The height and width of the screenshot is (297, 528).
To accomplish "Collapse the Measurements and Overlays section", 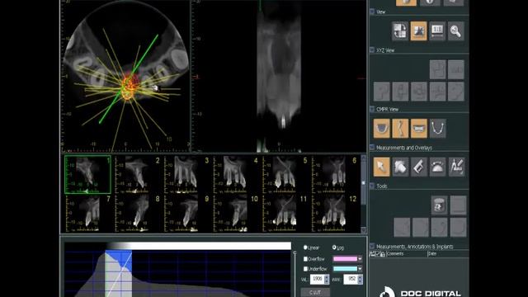I will tap(372, 148).
